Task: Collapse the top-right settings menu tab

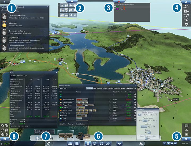Action: pos(186,2)
